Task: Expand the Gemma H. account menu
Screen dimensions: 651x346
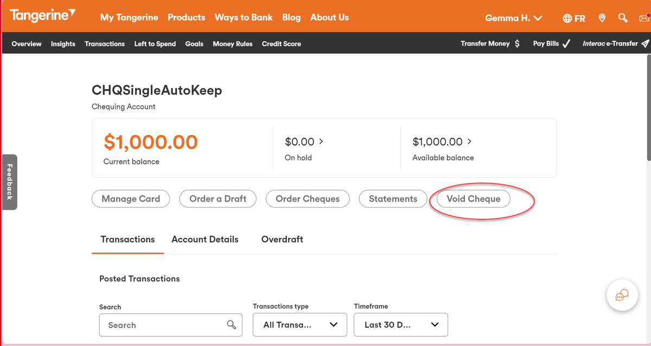Action: click(x=514, y=18)
